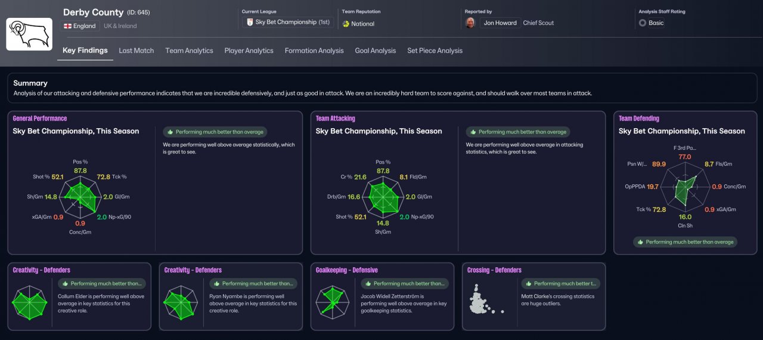Click thumbs-up icon in General Performance badge
Image resolution: width=763 pixels, height=340 pixels.
click(x=170, y=132)
